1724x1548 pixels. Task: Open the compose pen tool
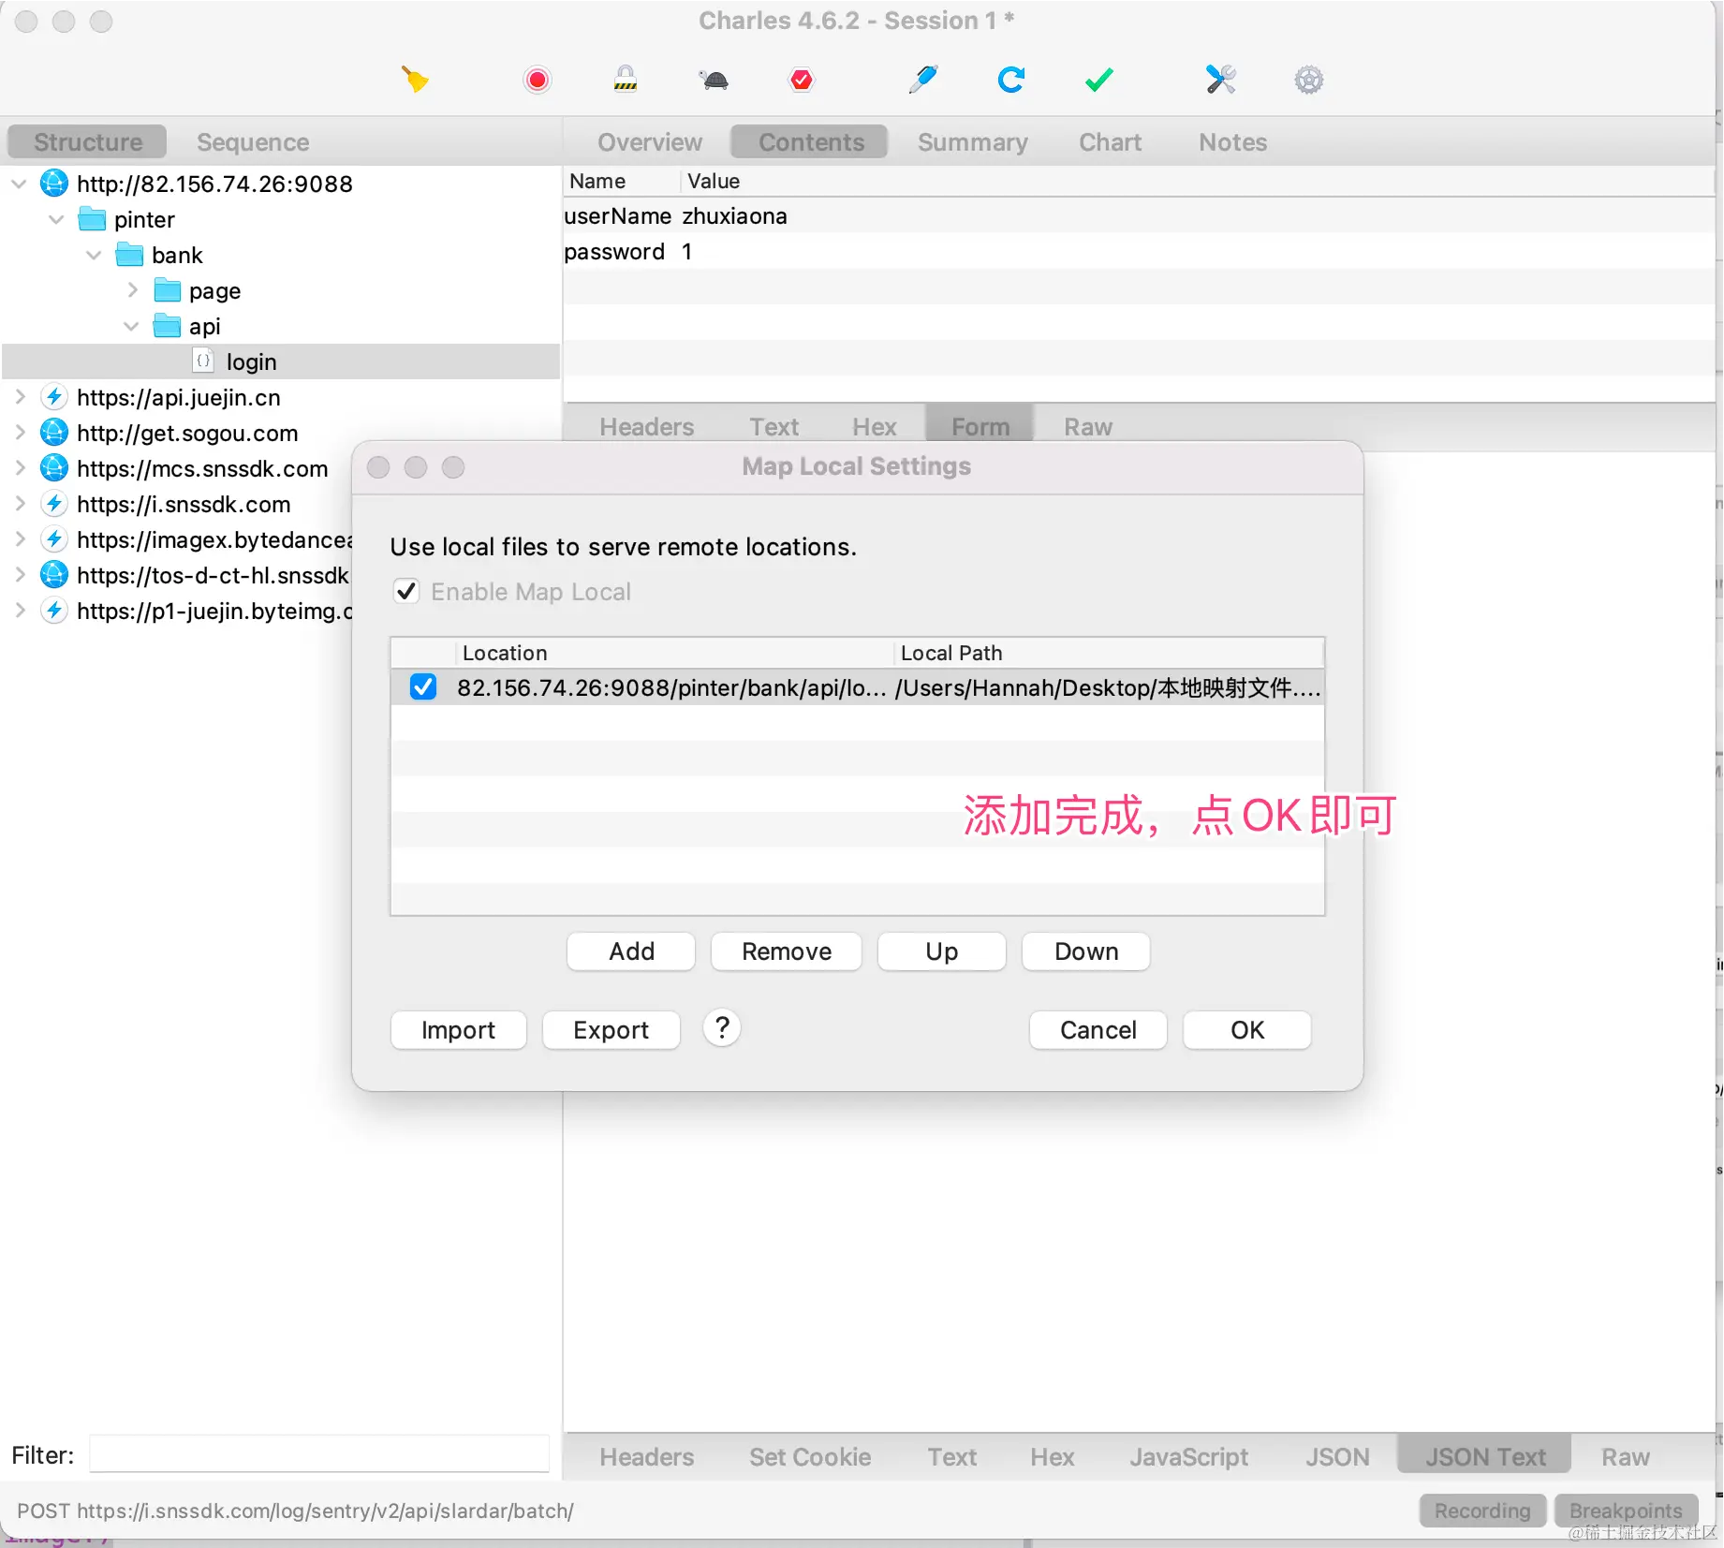click(923, 80)
